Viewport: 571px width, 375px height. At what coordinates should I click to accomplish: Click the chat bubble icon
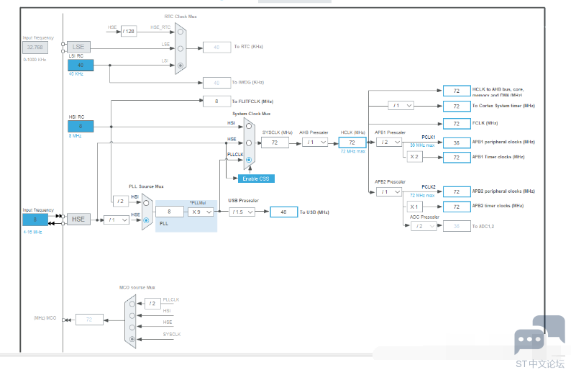[539, 335]
